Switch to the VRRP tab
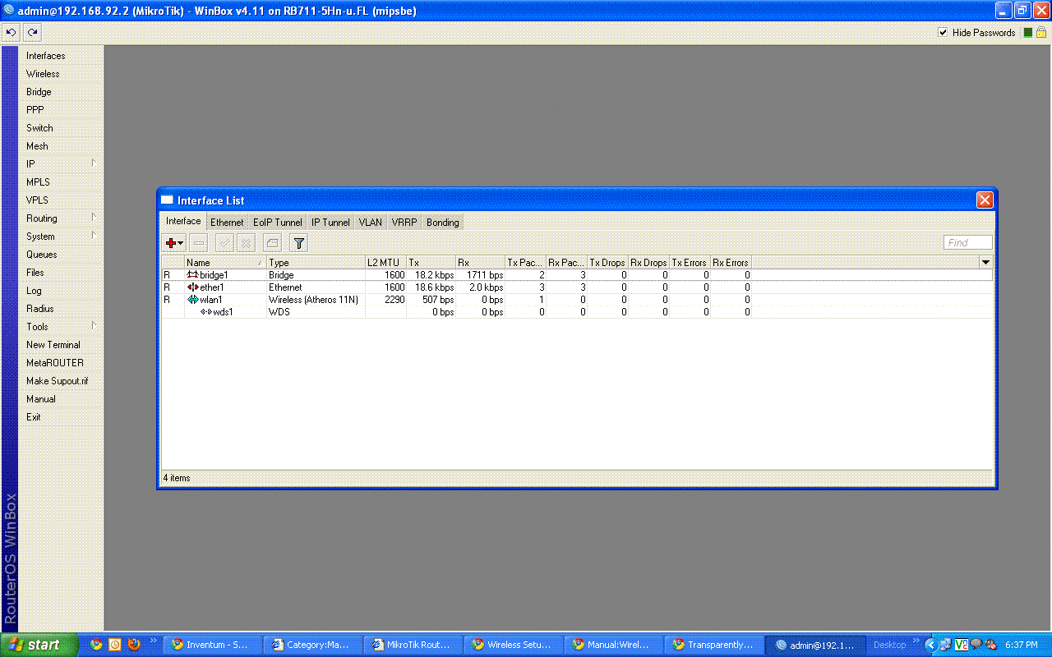The image size is (1052, 657). 404,223
